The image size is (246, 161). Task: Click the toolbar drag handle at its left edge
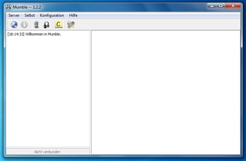(7, 25)
